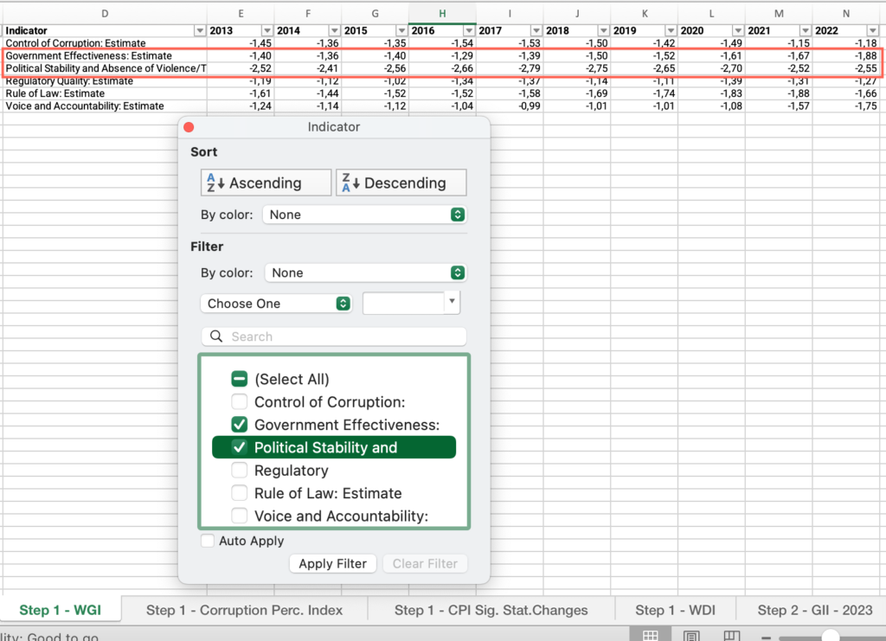Toggle the (Select All) checkbox

coord(240,379)
